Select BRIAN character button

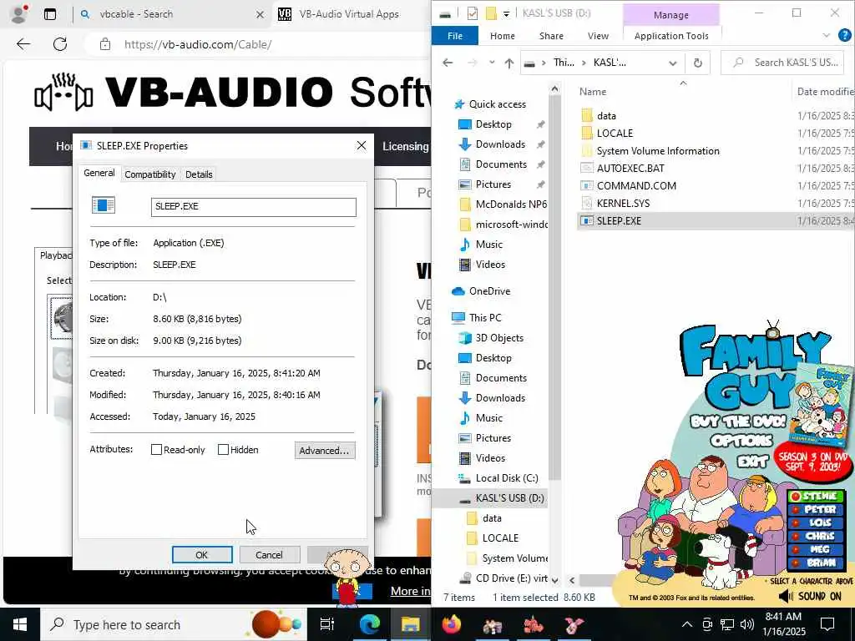pyautogui.click(x=816, y=562)
